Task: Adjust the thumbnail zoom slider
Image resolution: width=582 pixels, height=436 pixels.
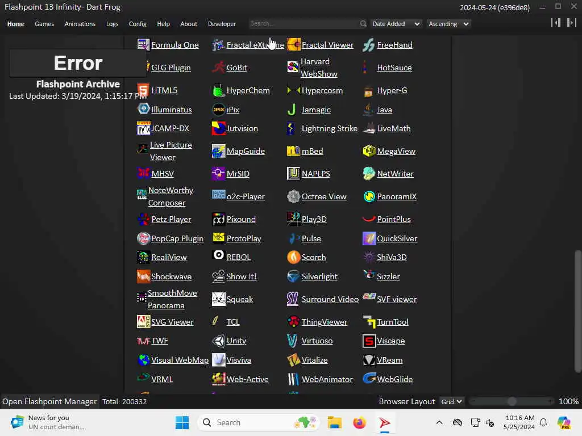Action: coord(512,401)
